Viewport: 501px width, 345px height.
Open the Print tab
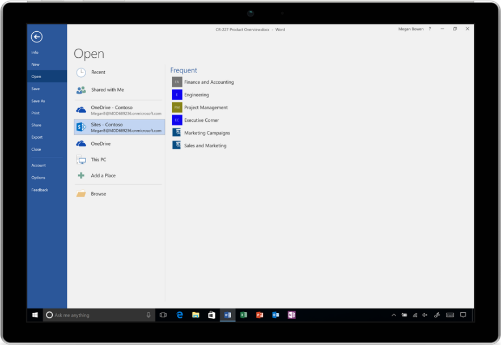point(36,113)
